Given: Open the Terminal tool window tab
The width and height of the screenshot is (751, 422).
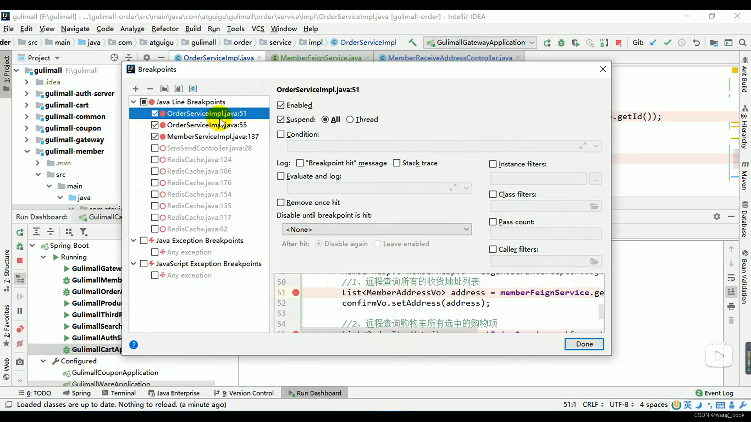Looking at the screenshot, I should pyautogui.click(x=119, y=393).
